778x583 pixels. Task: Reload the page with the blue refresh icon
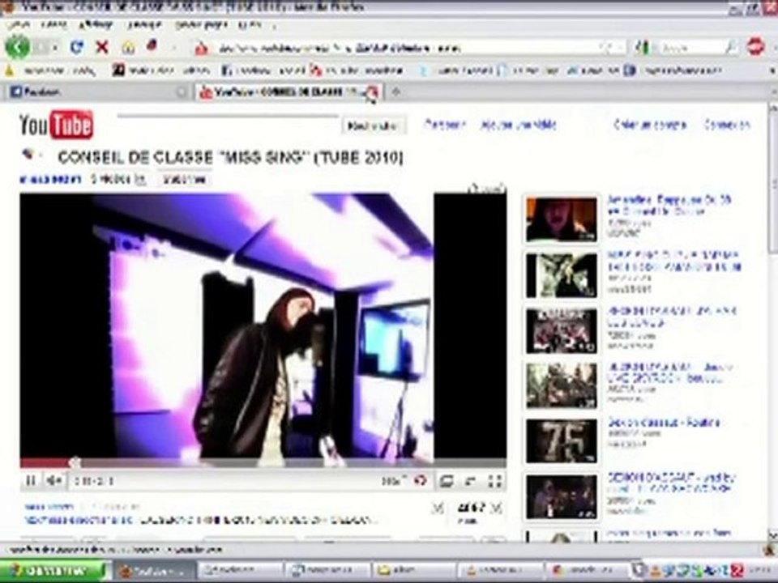76,48
